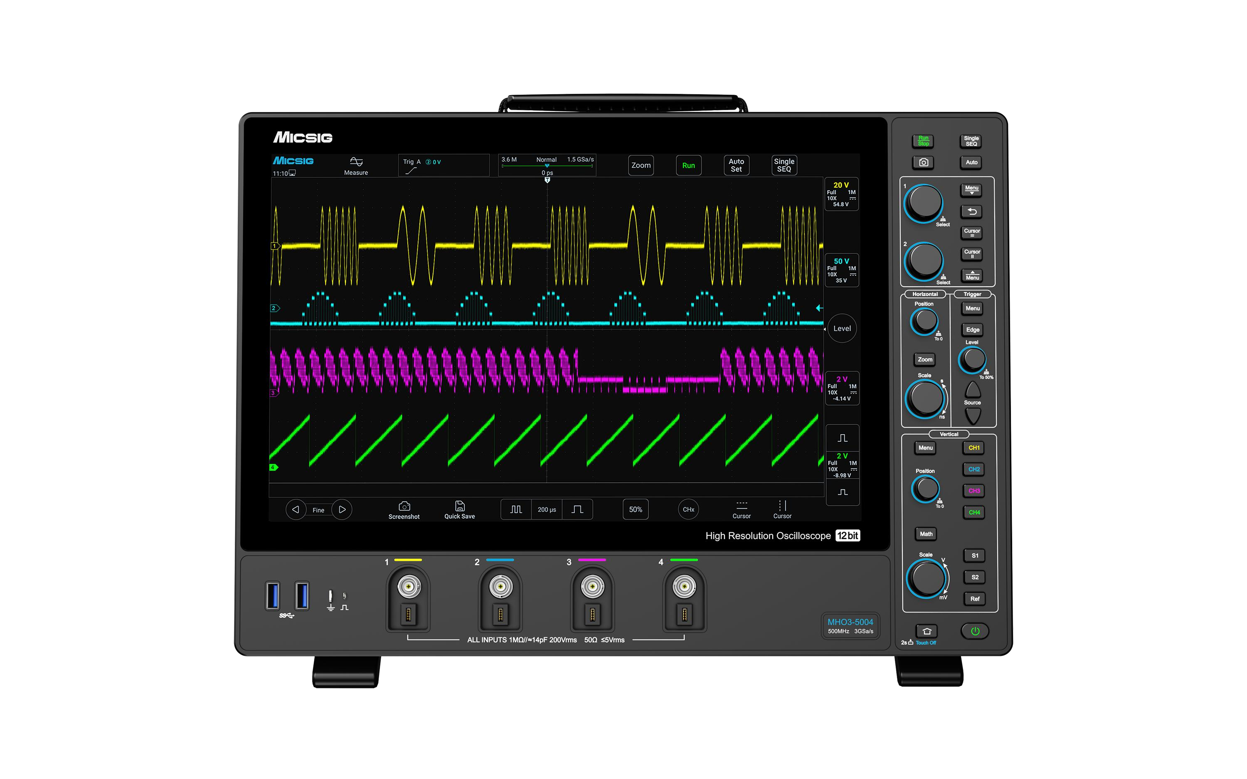Image resolution: width=1247 pixels, height=779 pixels.
Task: Click the hardware camera capture button
Action: [x=923, y=162]
